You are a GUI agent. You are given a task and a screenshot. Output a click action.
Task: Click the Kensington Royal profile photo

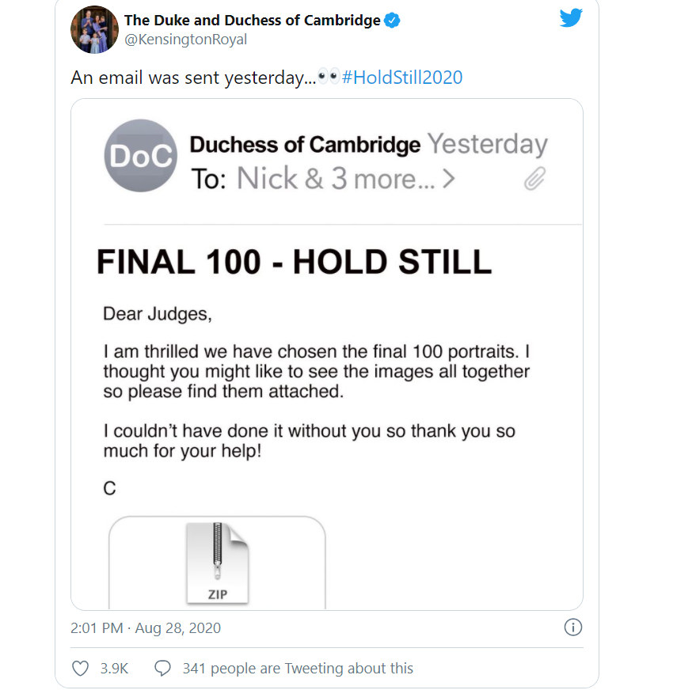(x=94, y=29)
